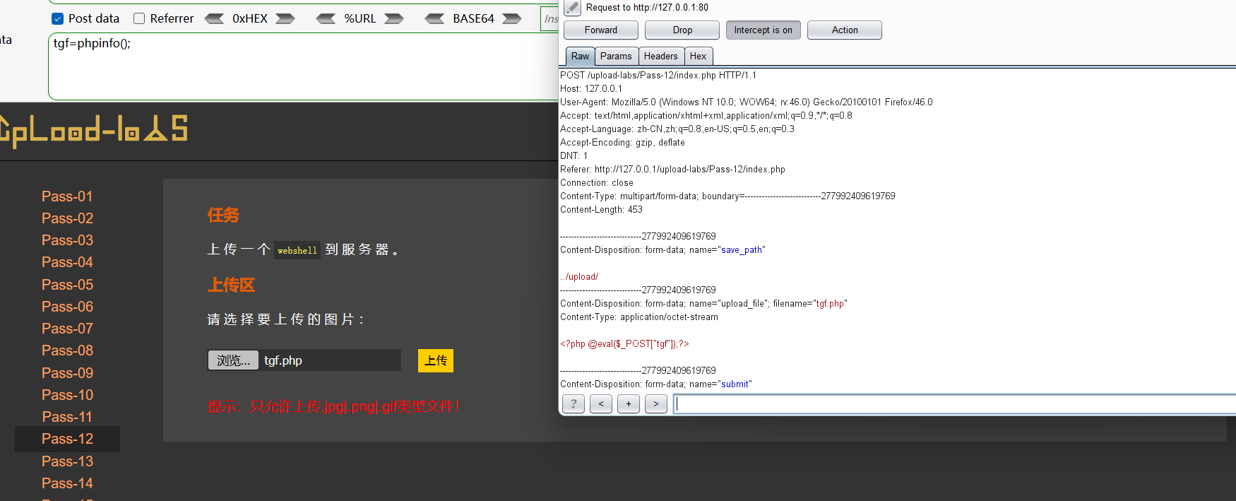Click the PHP eval payload line in request
Screen dimensions: 1236x501
pyautogui.click(x=624, y=343)
